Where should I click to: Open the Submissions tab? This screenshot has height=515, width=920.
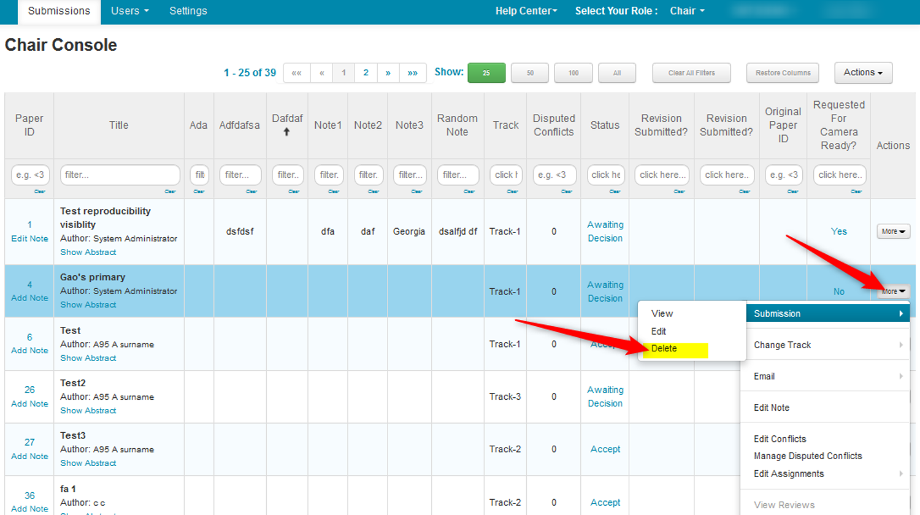click(59, 11)
